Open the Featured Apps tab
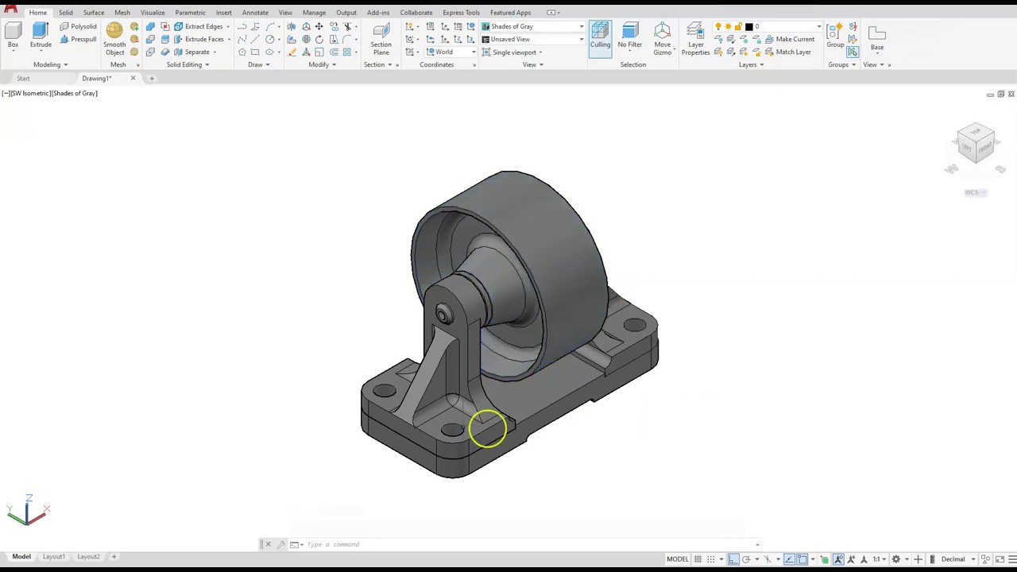This screenshot has width=1017, height=572. click(510, 13)
